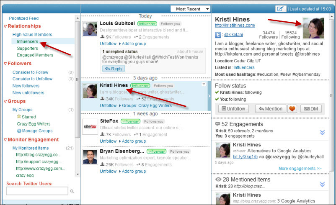
Task: Click into the Search Twitter Users field
Action: pyautogui.click(x=37, y=191)
